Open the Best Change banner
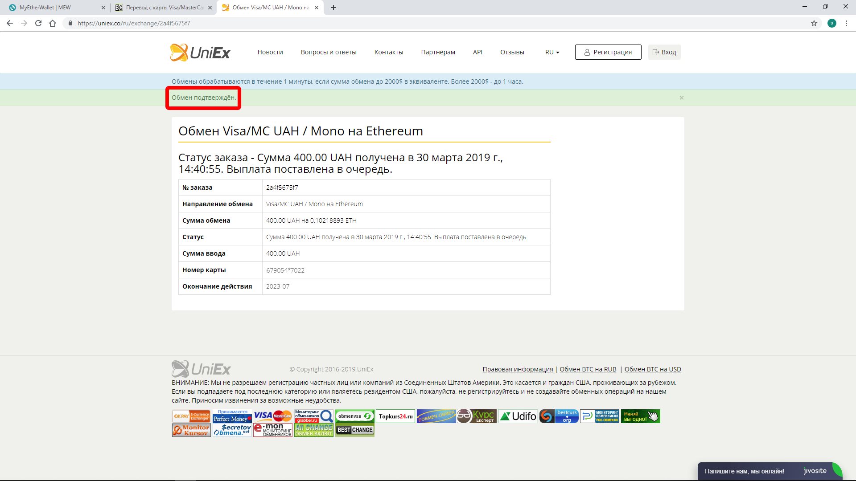Screen dimensions: 856x481 pos(355,430)
